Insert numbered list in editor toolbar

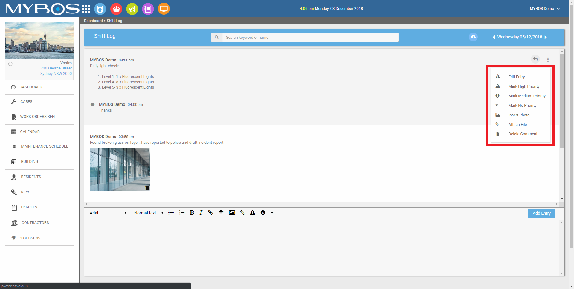tap(182, 213)
